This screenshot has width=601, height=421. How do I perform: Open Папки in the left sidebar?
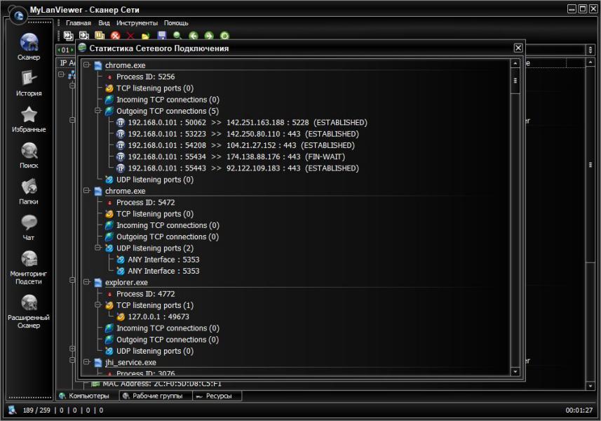(29, 191)
